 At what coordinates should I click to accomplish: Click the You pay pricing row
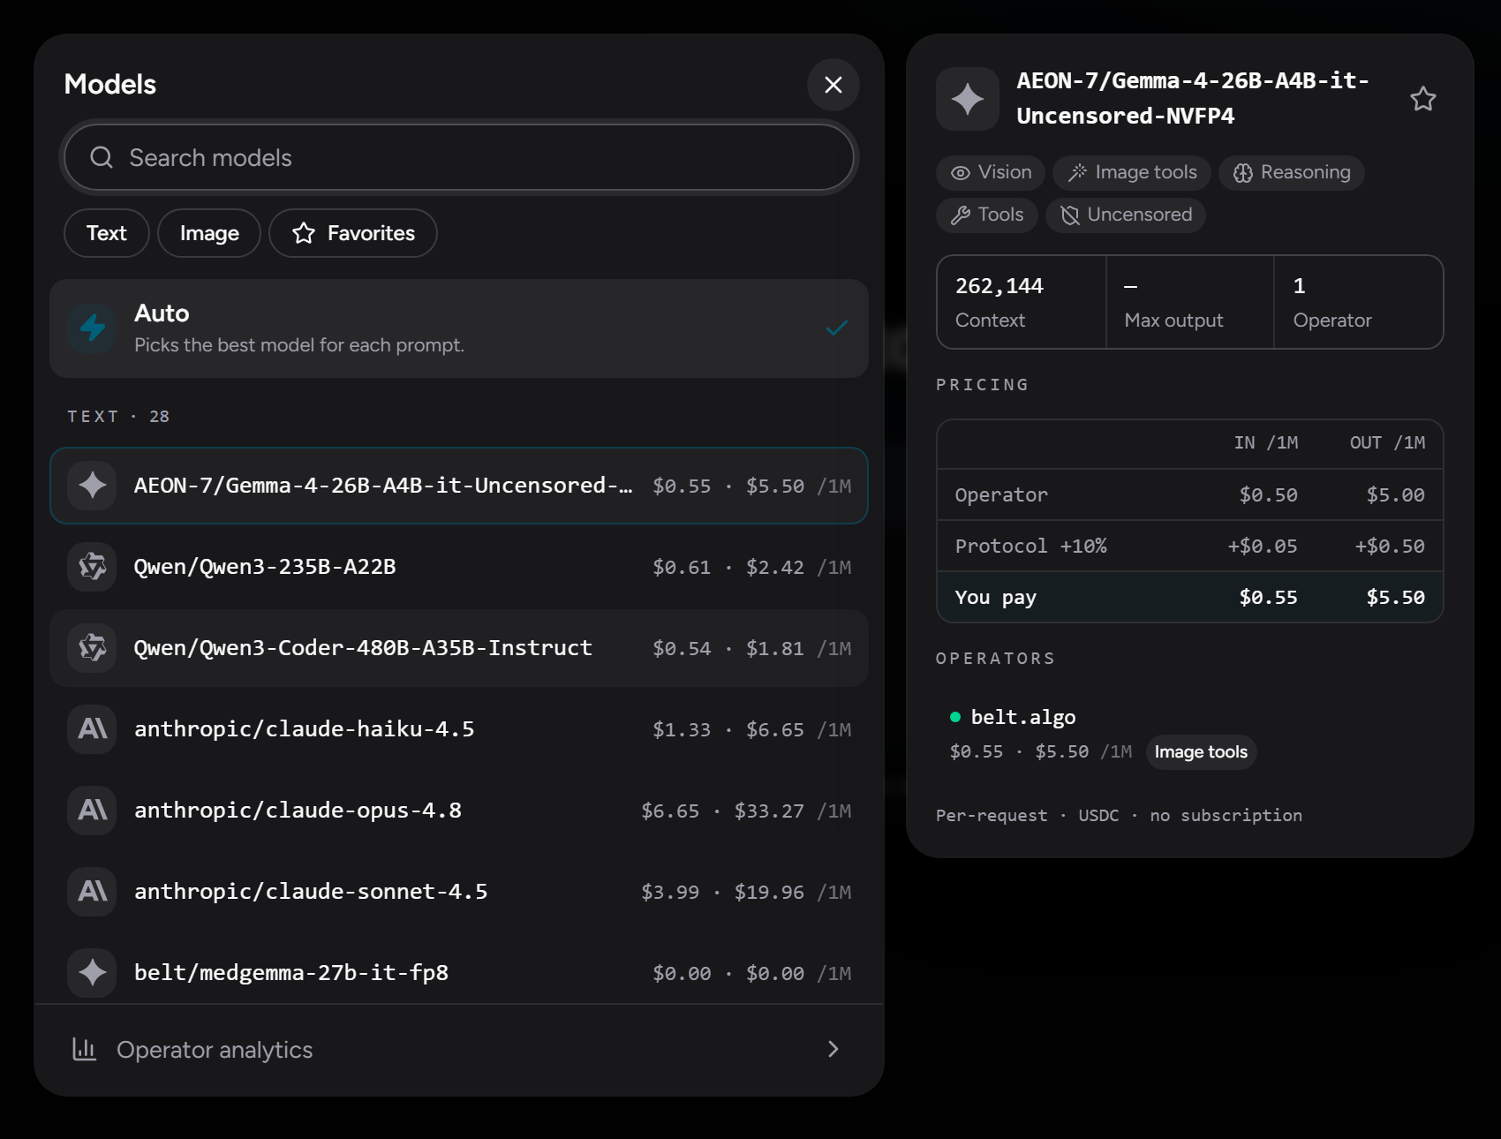click(x=1190, y=598)
